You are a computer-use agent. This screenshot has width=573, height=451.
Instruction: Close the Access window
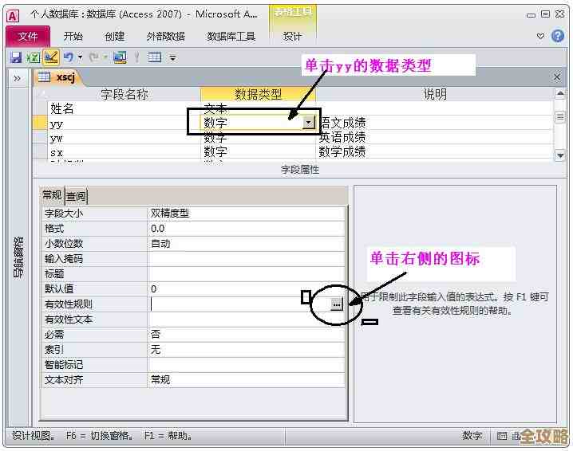pyautogui.click(x=559, y=14)
